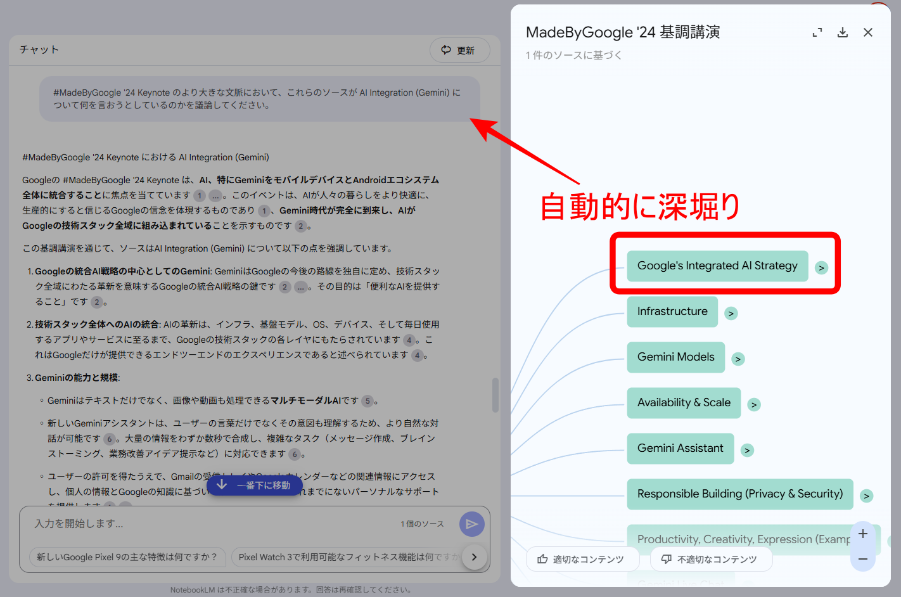Expand the Availability & Scale node
This screenshot has width=901, height=597.
pos(754,404)
